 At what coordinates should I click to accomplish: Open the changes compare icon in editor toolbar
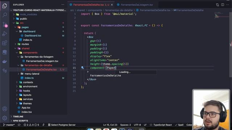217,5
